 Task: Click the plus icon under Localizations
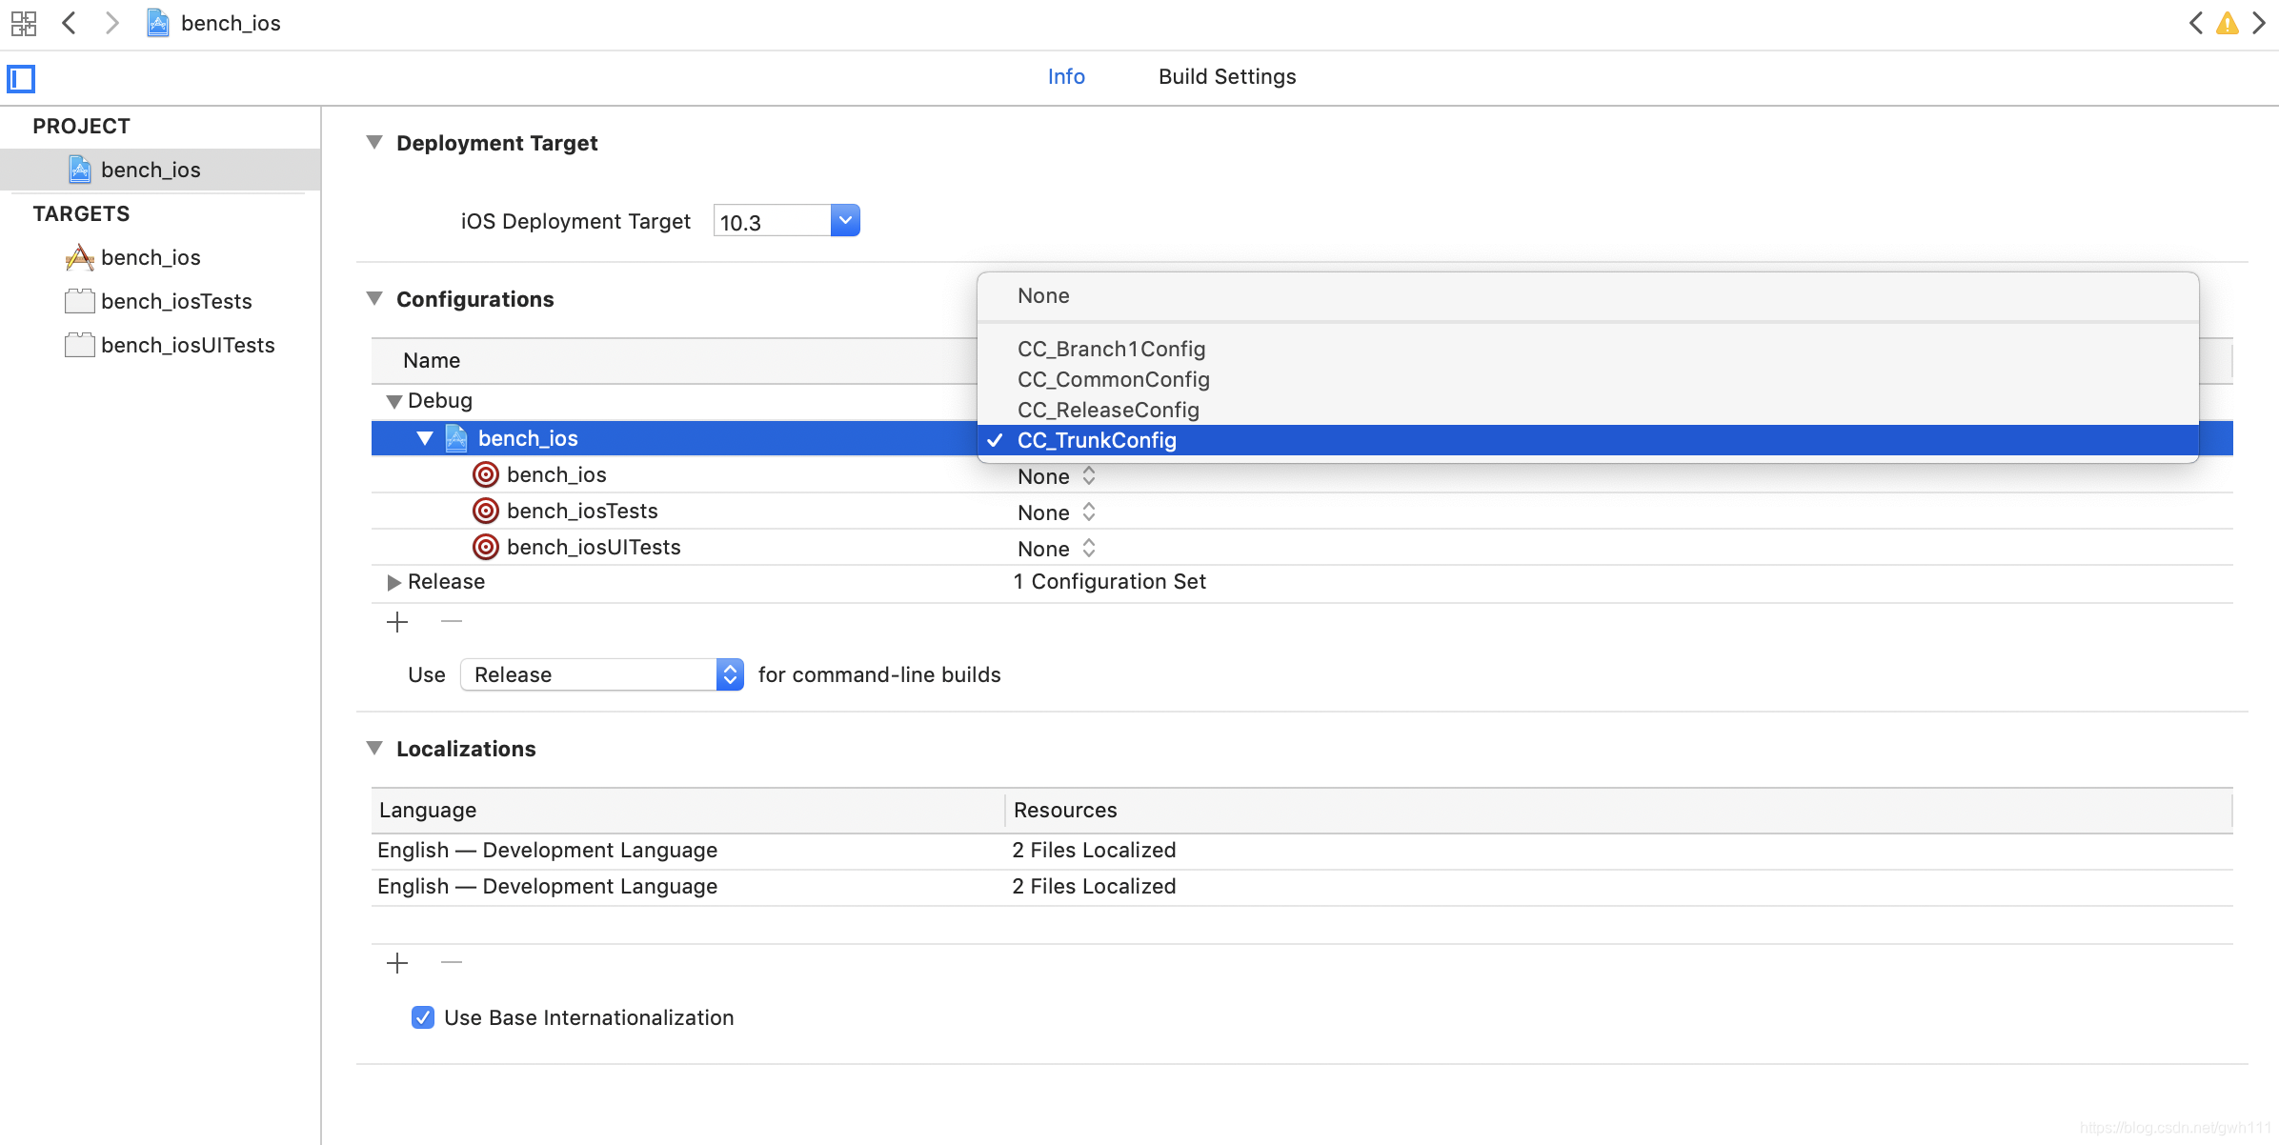click(397, 963)
